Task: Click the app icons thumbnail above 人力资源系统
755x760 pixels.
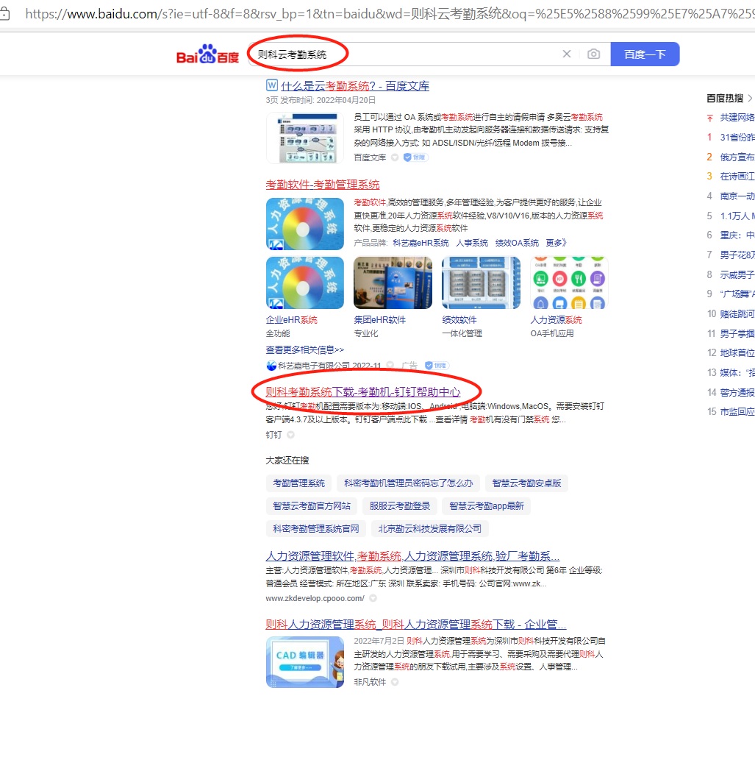Action: coord(569,283)
